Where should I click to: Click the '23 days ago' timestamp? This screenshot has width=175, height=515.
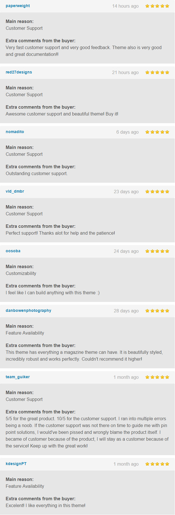[x=126, y=192]
